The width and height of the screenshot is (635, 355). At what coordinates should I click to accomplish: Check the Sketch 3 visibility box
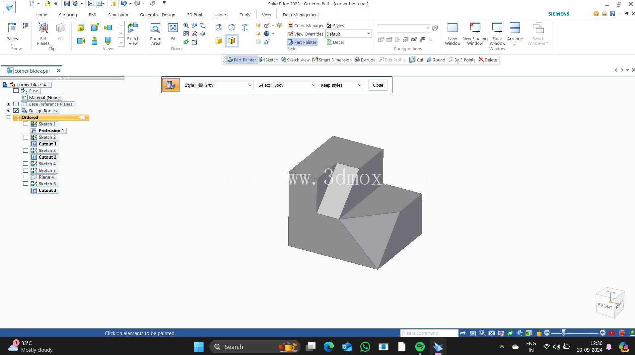tap(26, 150)
